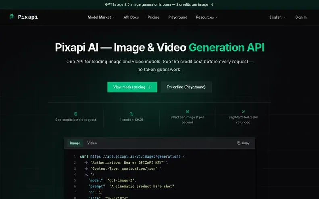Click the chevron next to Resources

point(216,17)
